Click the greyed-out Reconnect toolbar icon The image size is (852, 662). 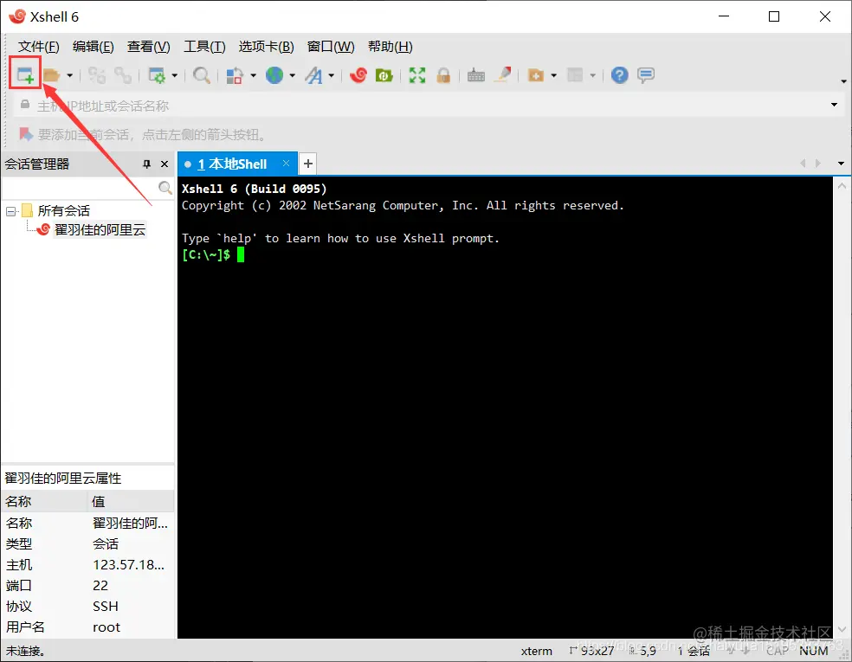click(x=97, y=75)
